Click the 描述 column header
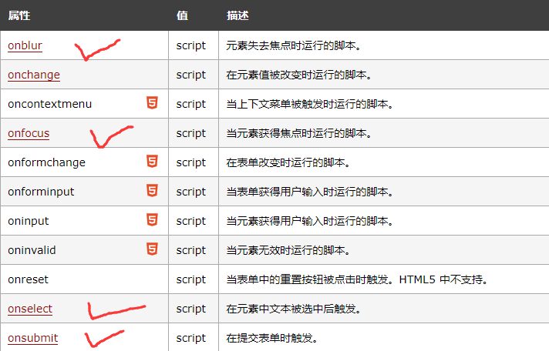549x351 pixels. pos(237,15)
